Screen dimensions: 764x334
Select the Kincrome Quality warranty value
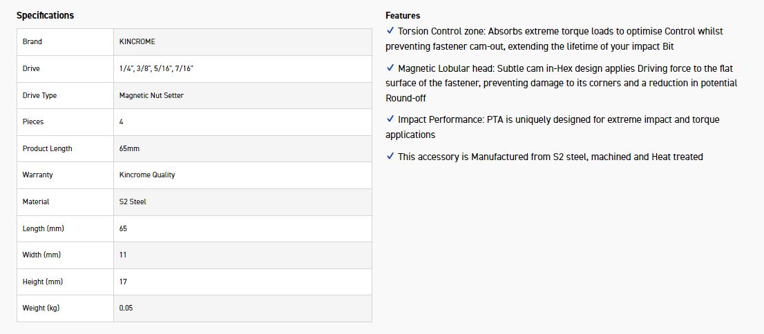(147, 175)
